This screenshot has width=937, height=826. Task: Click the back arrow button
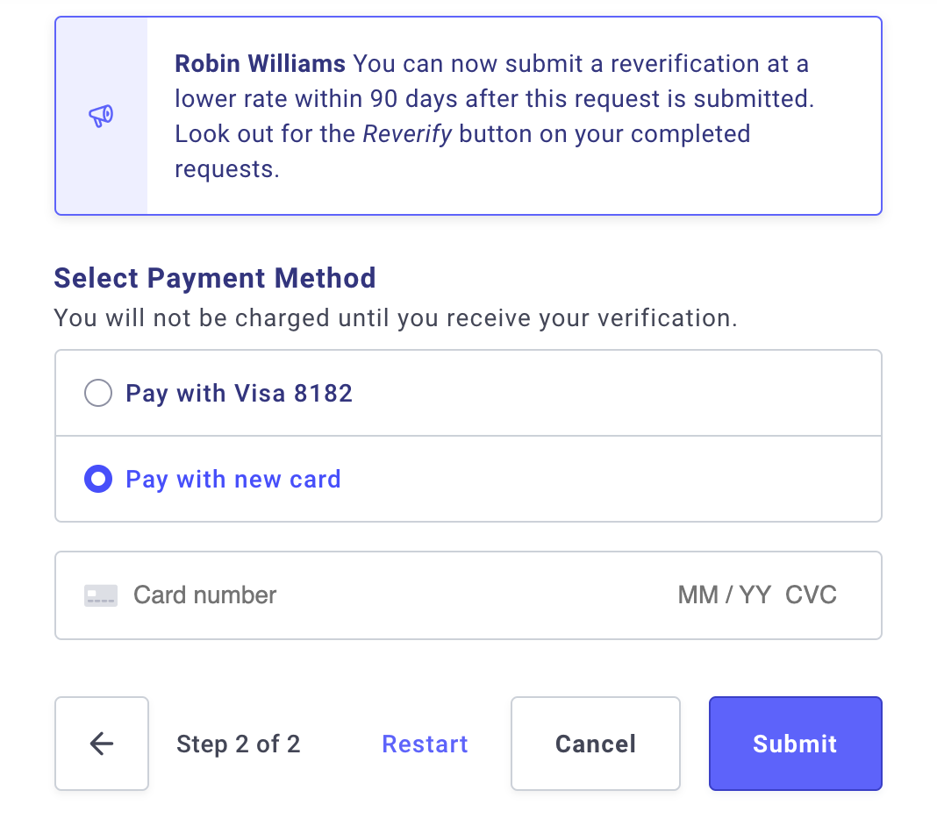[x=102, y=744]
